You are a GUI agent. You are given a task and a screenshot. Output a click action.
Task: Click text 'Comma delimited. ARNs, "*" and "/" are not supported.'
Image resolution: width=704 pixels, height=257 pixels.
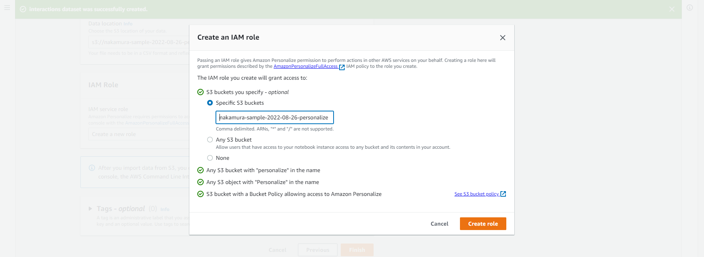pyautogui.click(x=275, y=129)
